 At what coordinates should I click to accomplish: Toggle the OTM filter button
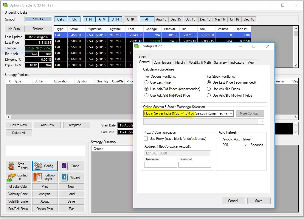point(115,19)
